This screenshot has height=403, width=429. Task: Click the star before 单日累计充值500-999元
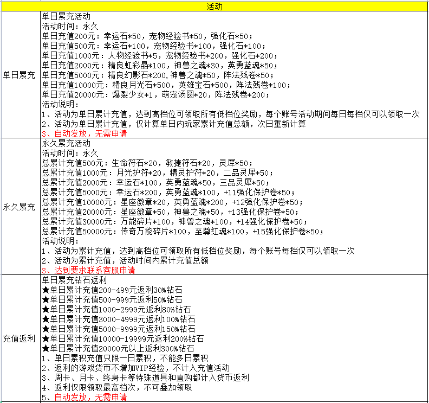pos(45,300)
